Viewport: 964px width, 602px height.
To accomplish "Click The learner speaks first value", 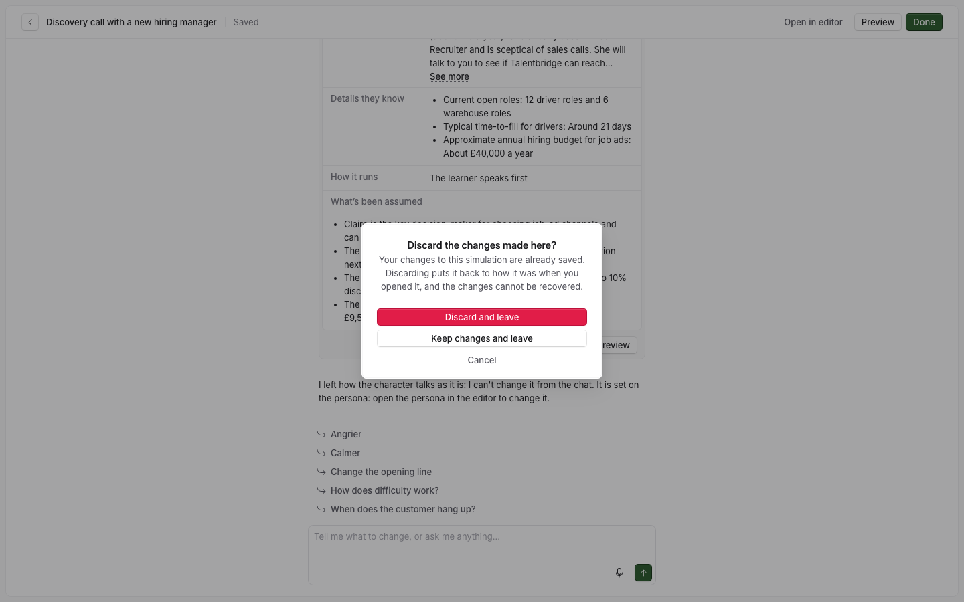I will (479, 178).
